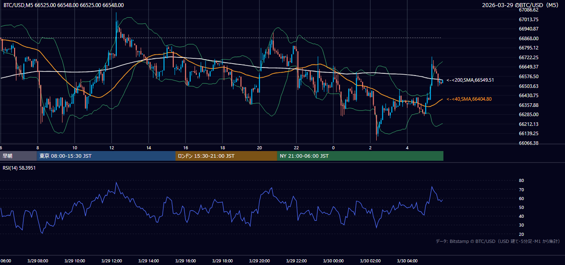Click hour tick 16 under price chart
The width and height of the screenshot is (565, 265).
coord(186,148)
